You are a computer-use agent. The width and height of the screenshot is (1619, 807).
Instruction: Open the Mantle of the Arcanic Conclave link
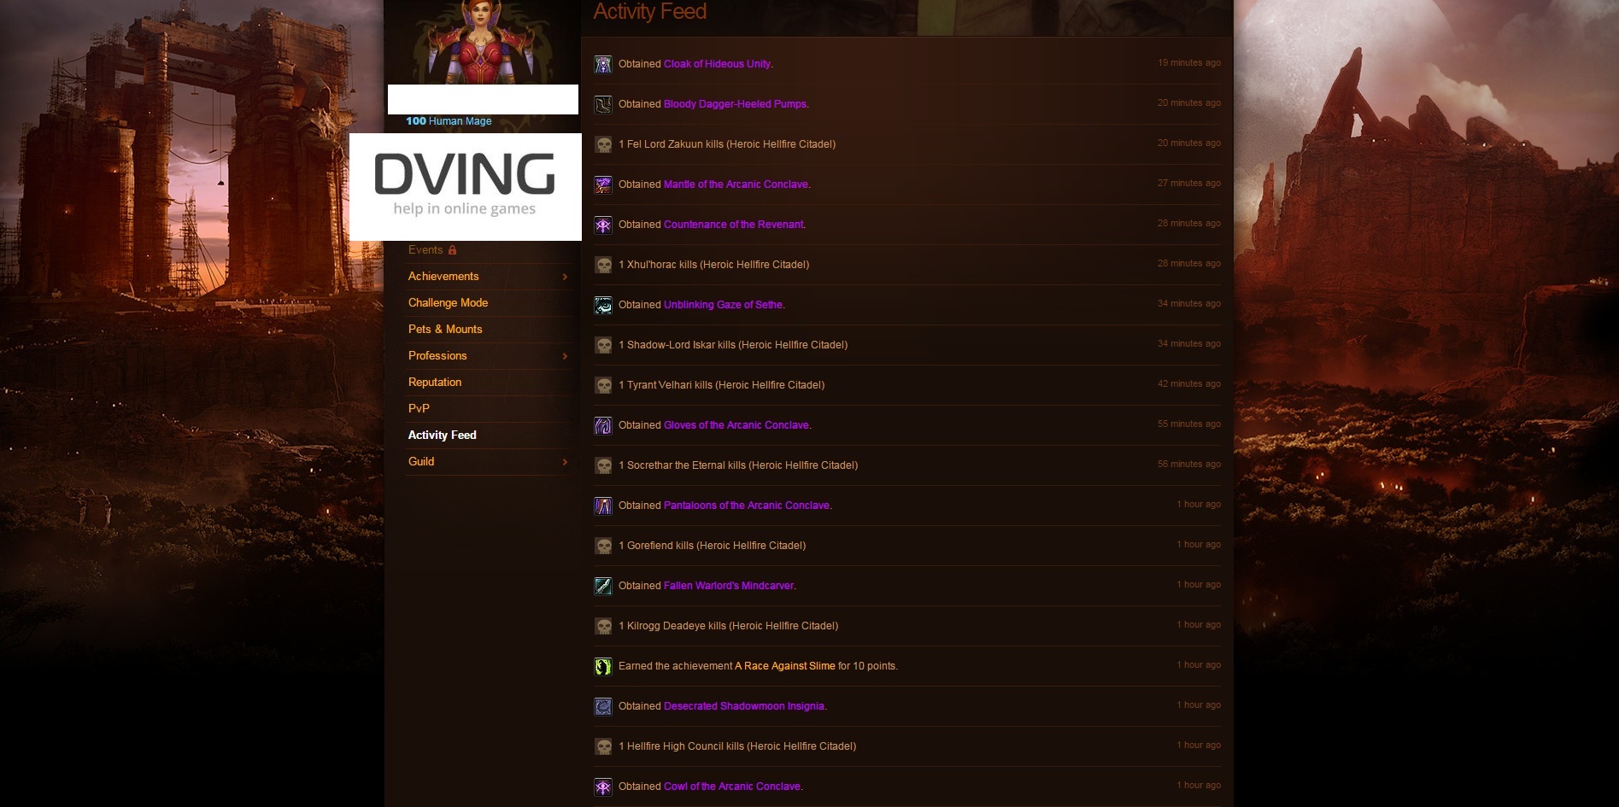click(x=736, y=184)
